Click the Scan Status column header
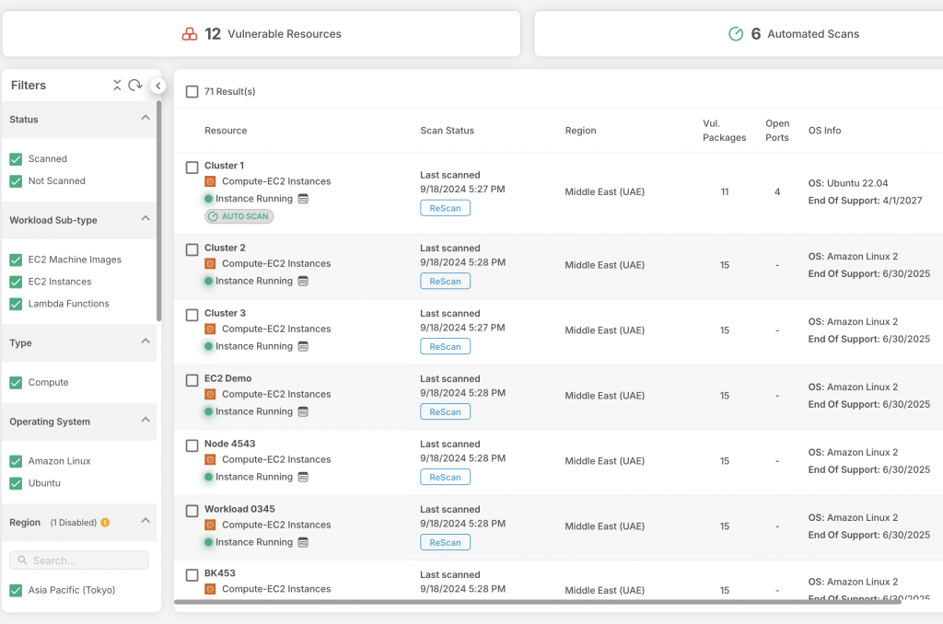The width and height of the screenshot is (943, 624). tap(447, 131)
